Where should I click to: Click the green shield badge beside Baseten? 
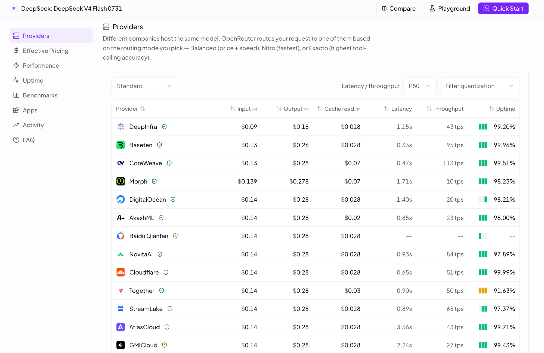click(x=159, y=145)
